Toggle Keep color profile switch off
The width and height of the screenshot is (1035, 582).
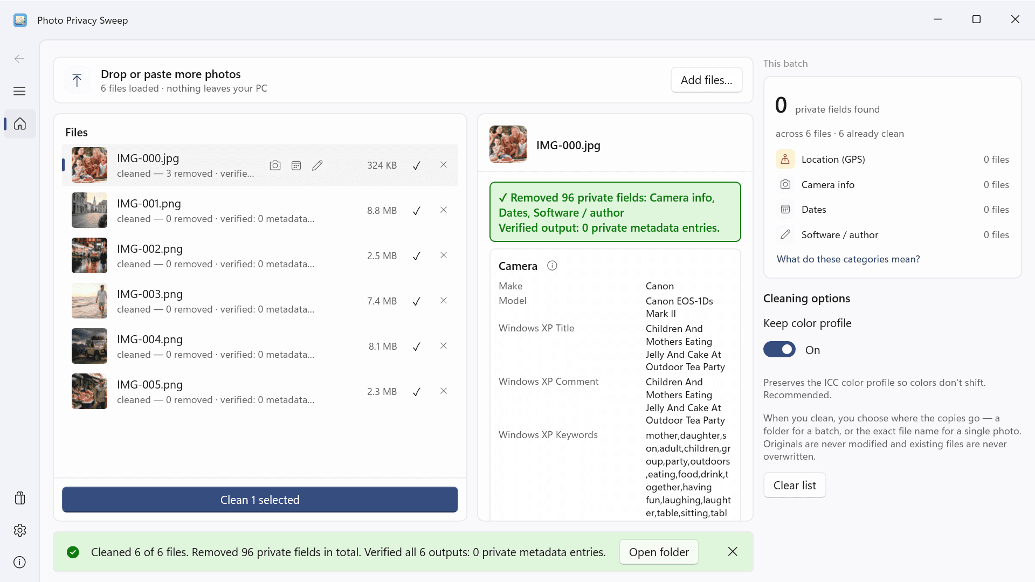779,350
